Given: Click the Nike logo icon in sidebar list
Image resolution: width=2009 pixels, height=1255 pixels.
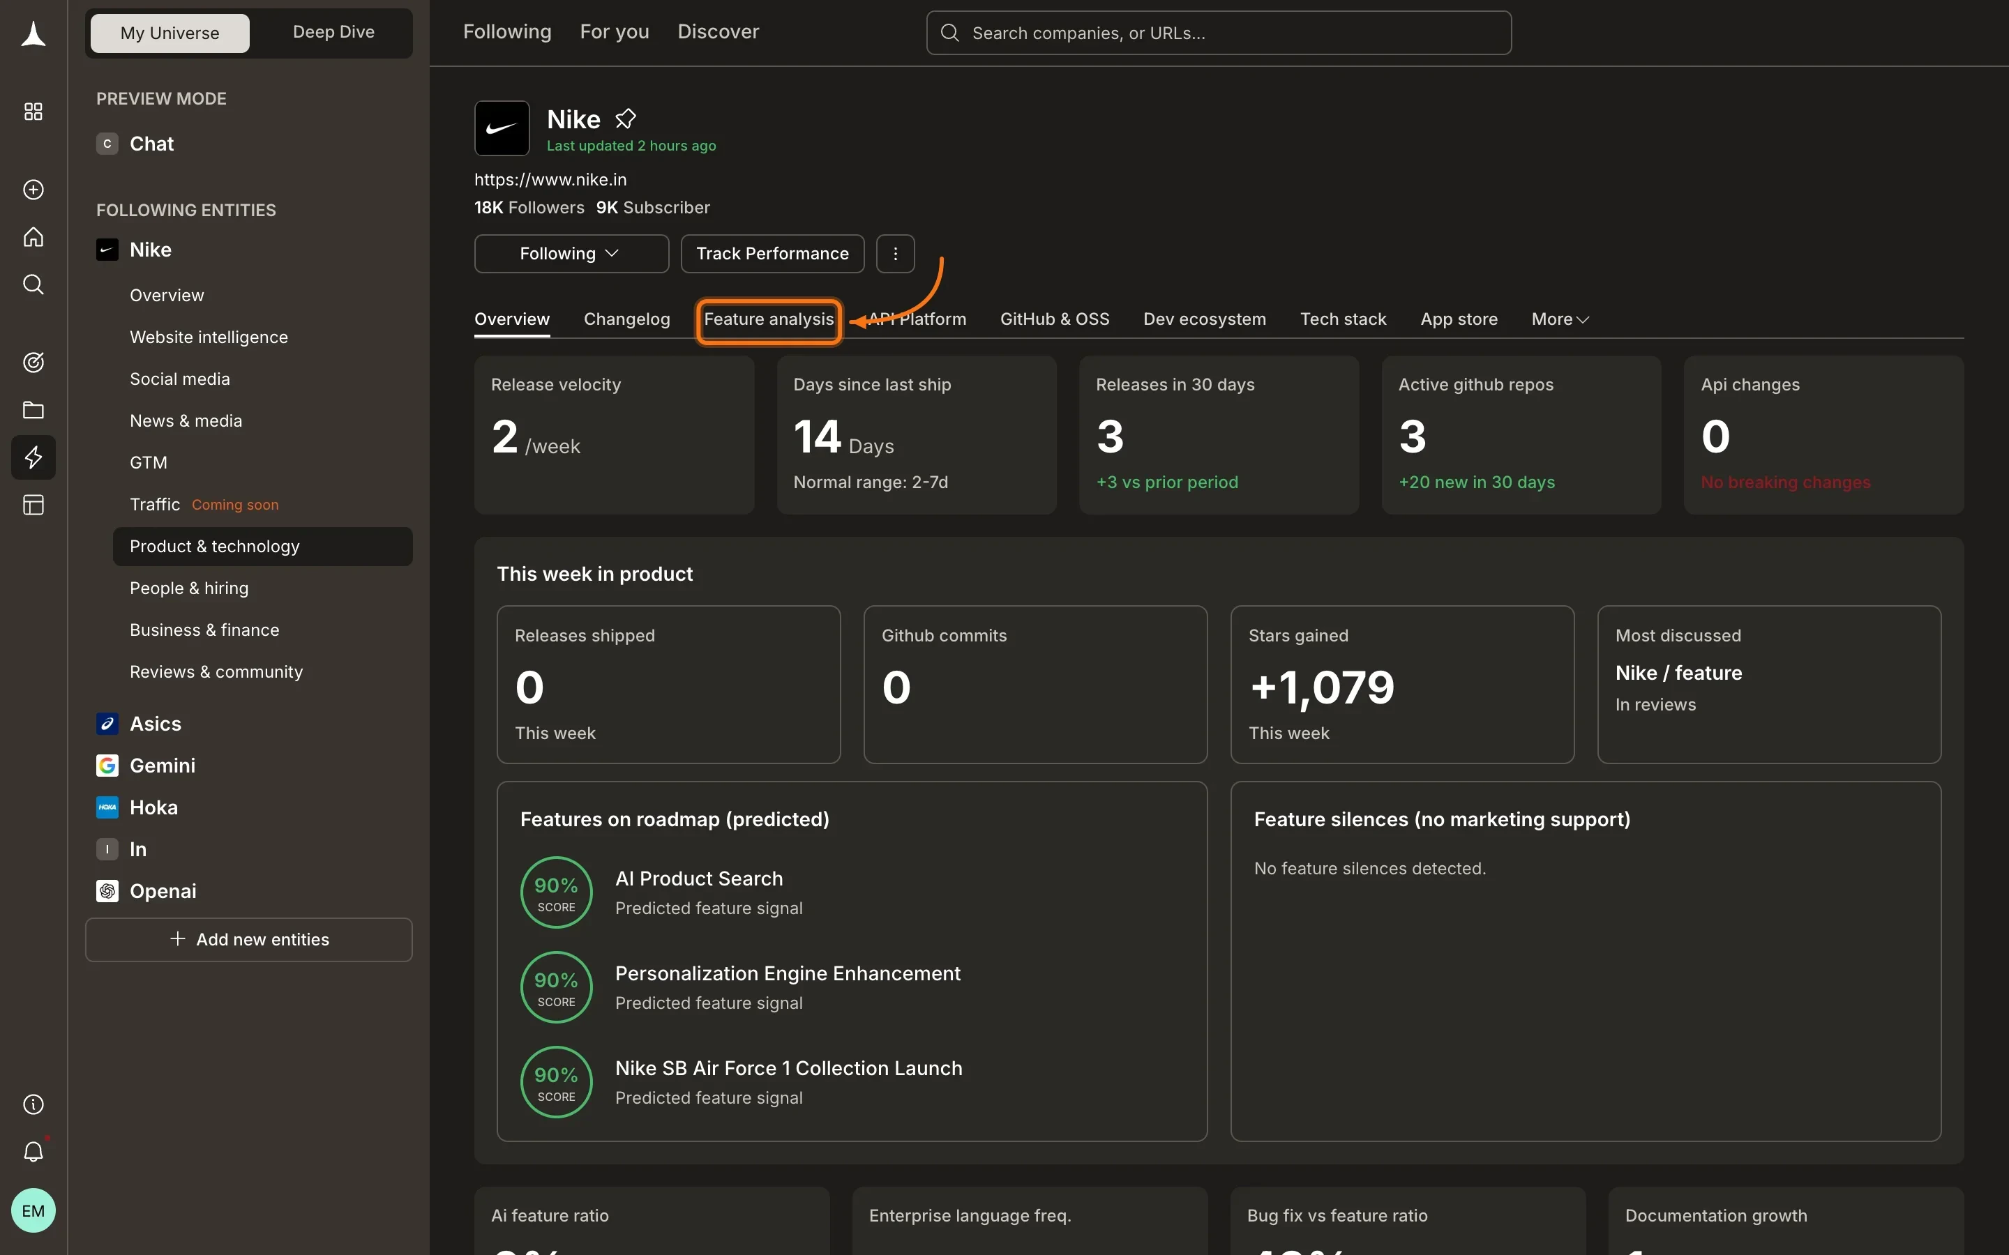Looking at the screenshot, I should pyautogui.click(x=107, y=250).
